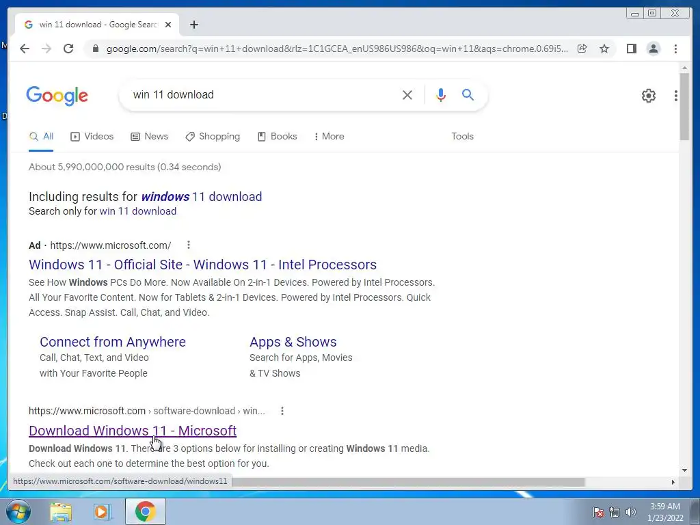Image resolution: width=700 pixels, height=525 pixels.
Task: Open ad options next to microsoft.com
Action: point(189,245)
